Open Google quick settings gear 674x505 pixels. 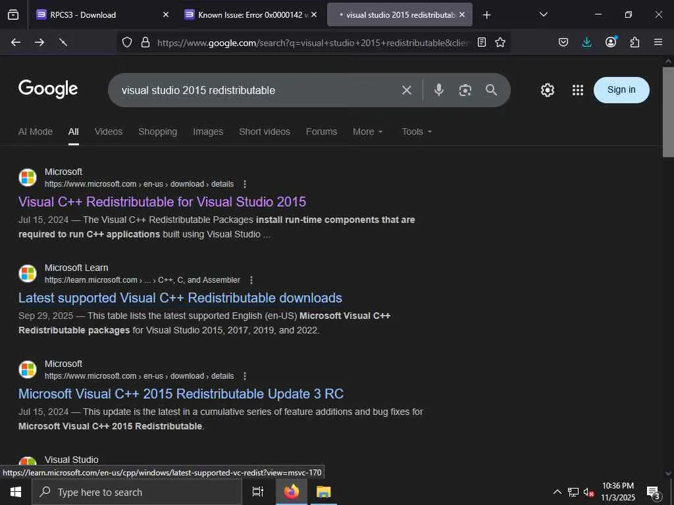548,90
